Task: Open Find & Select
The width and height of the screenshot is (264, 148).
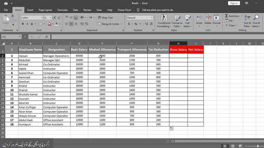Action: pos(256,21)
